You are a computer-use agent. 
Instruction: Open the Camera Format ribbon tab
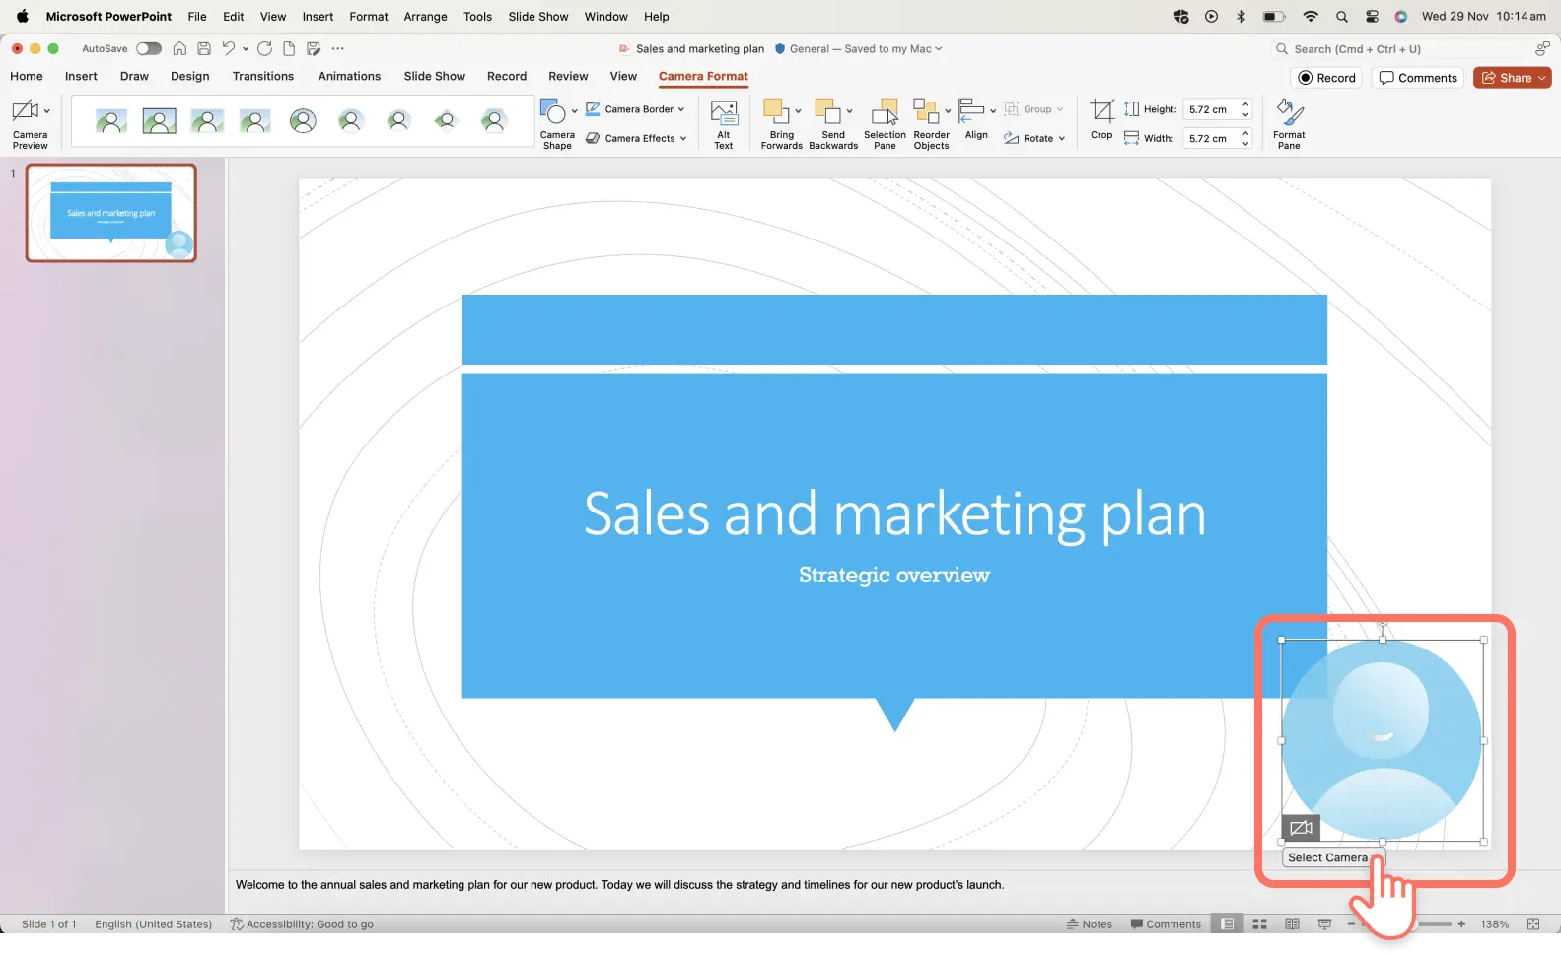(703, 76)
